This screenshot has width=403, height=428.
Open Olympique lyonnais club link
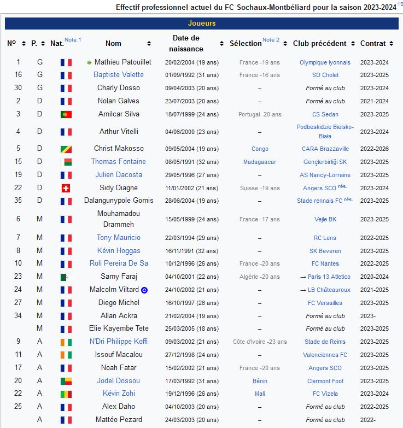tap(325, 62)
